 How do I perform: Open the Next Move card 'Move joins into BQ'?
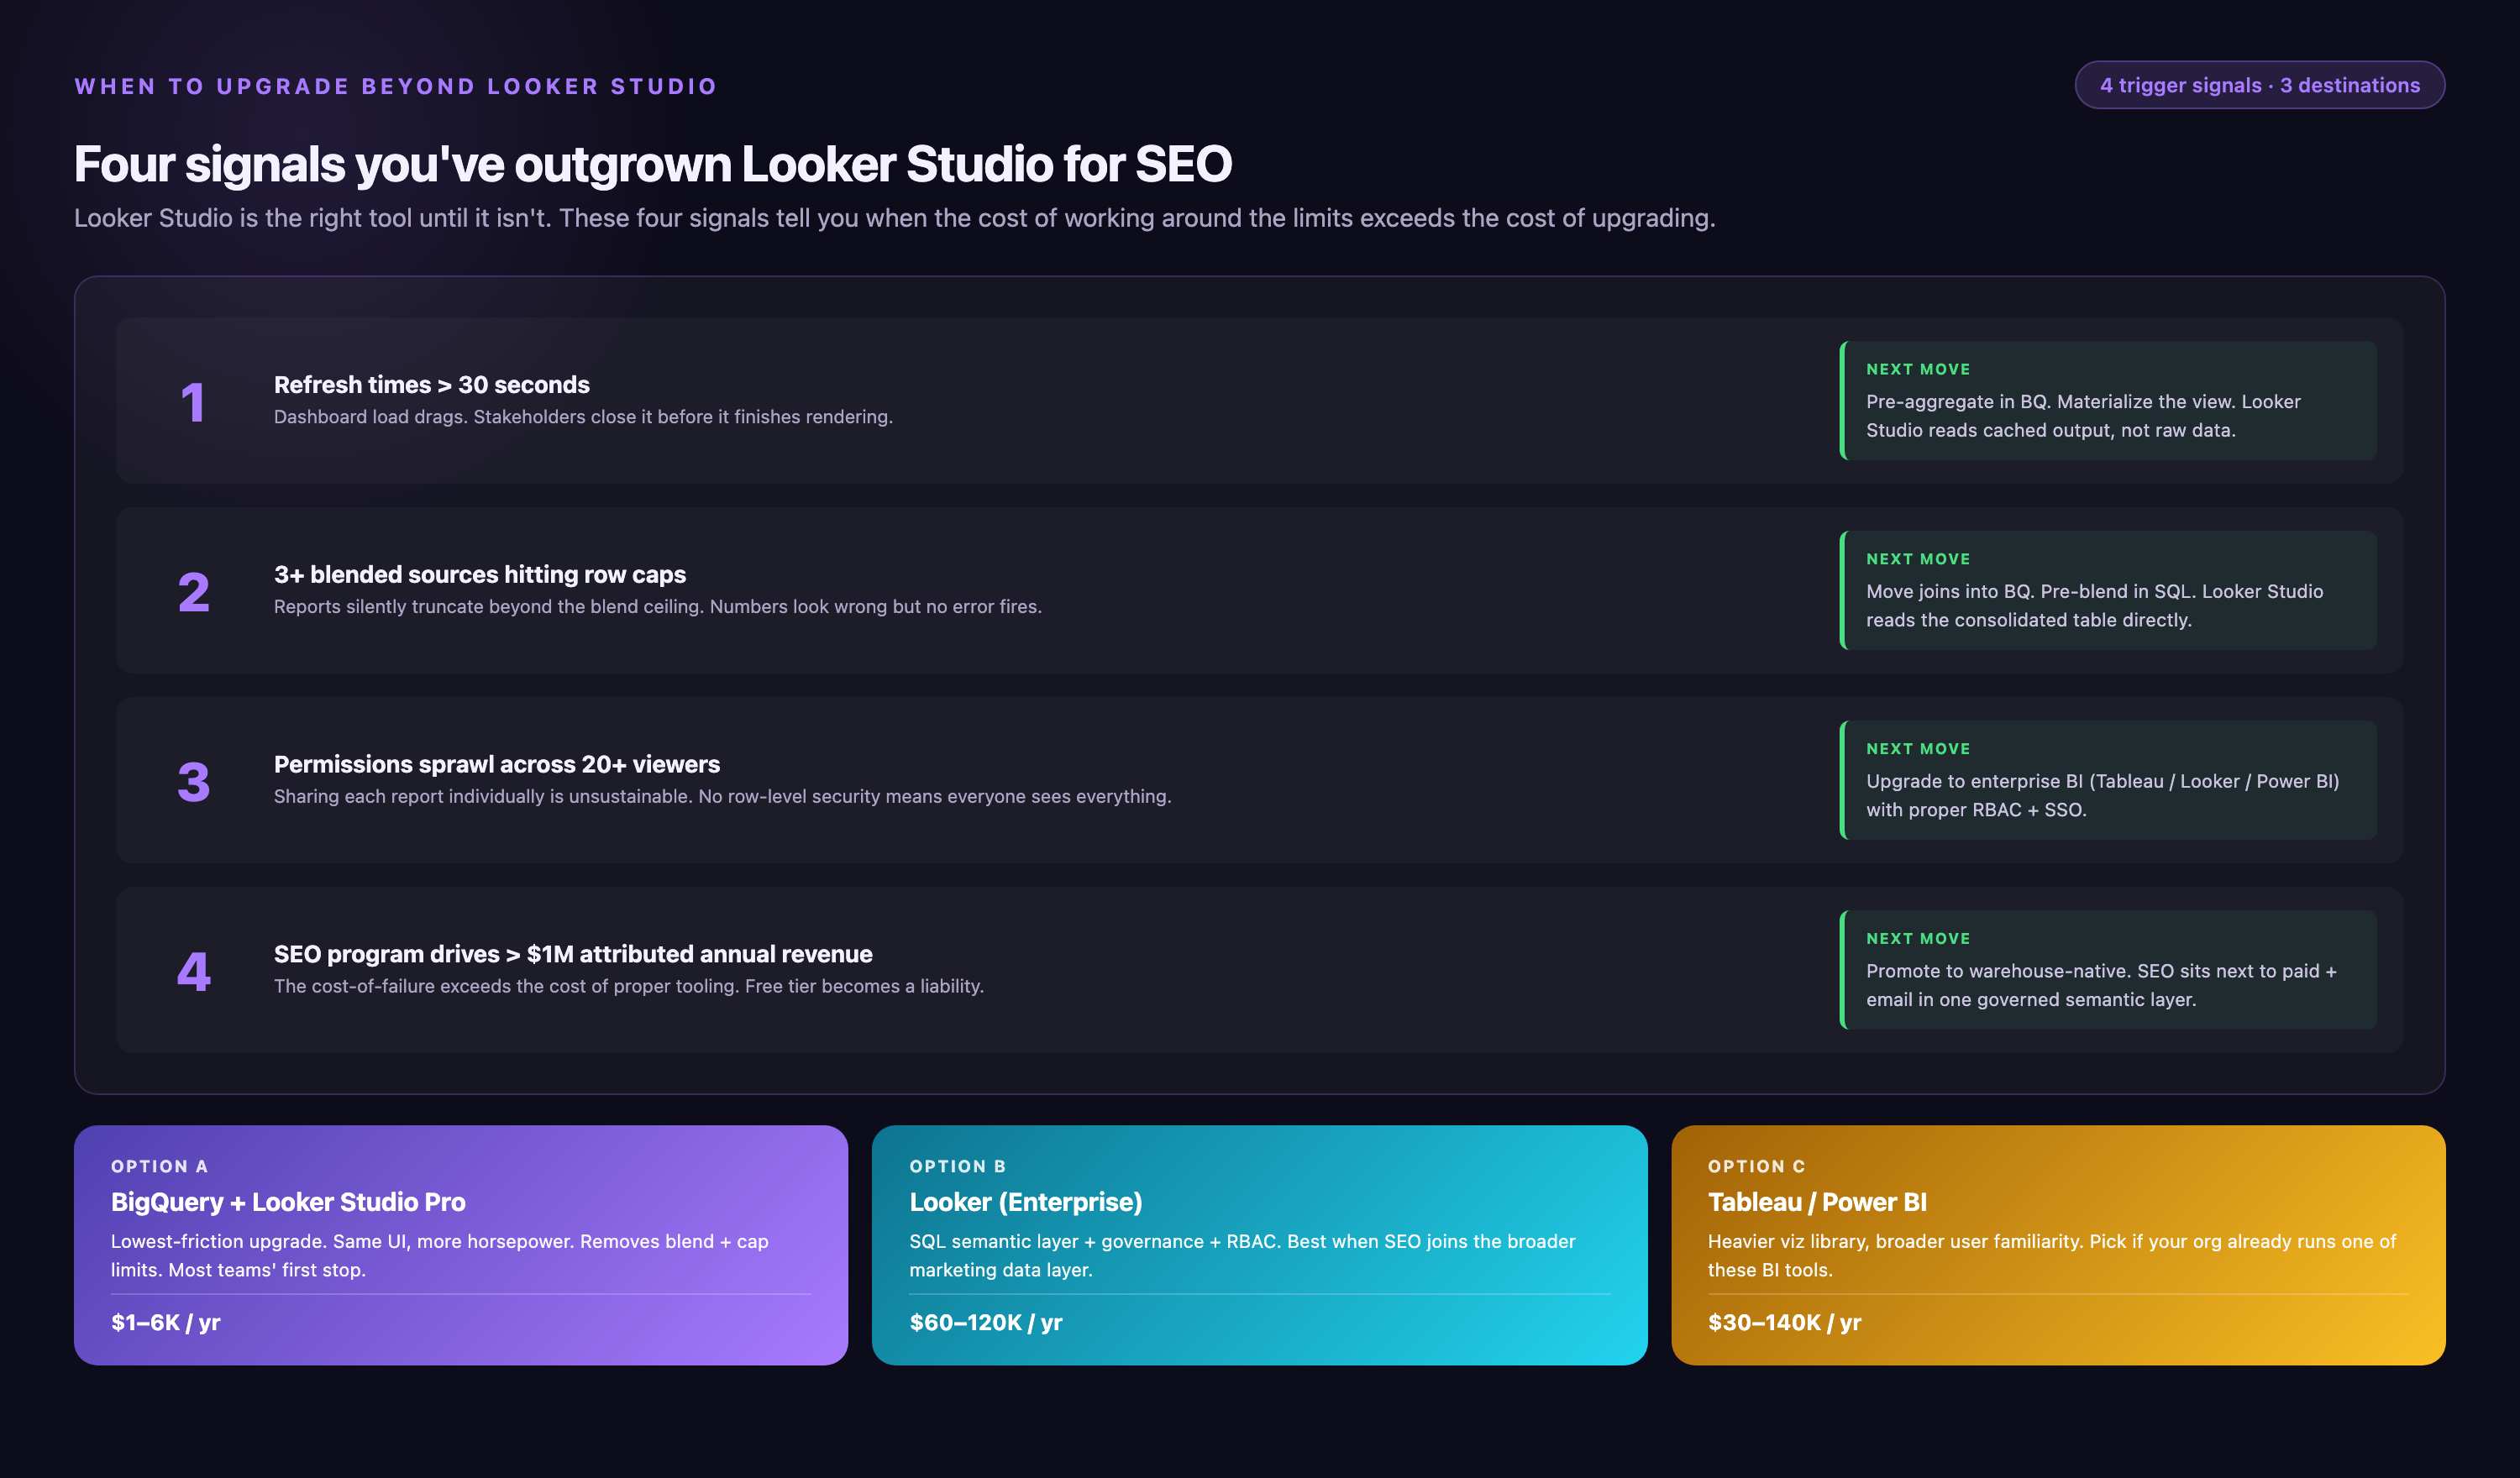pyautogui.click(x=2108, y=590)
